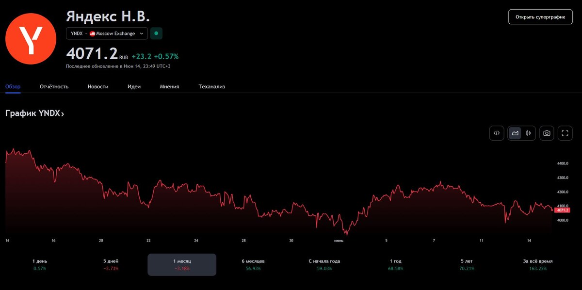582x290 pixels.
Task: Take a chart snapshot with camera icon
Action: pos(547,133)
